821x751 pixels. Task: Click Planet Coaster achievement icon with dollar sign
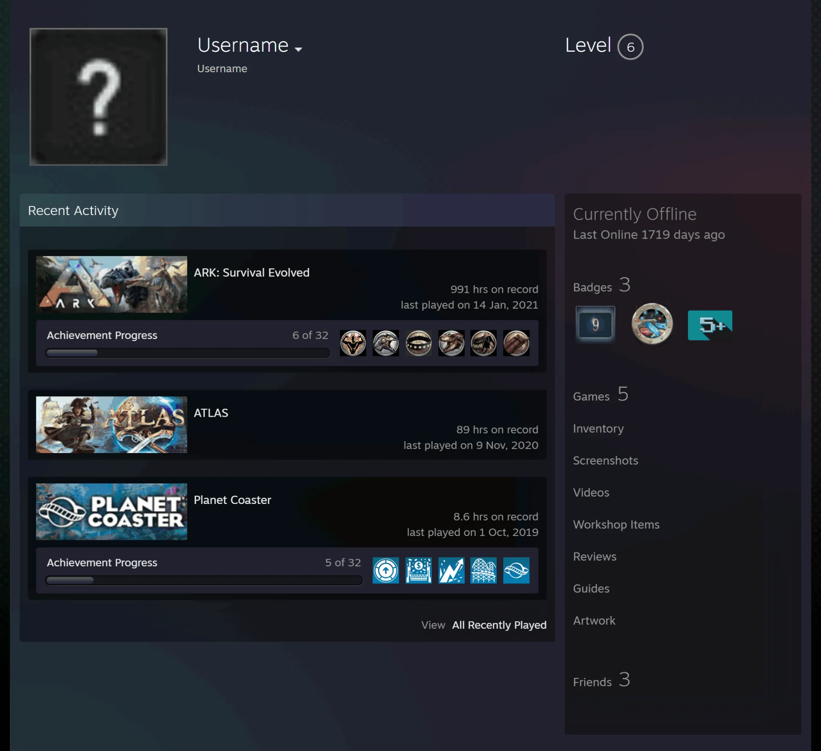click(418, 570)
